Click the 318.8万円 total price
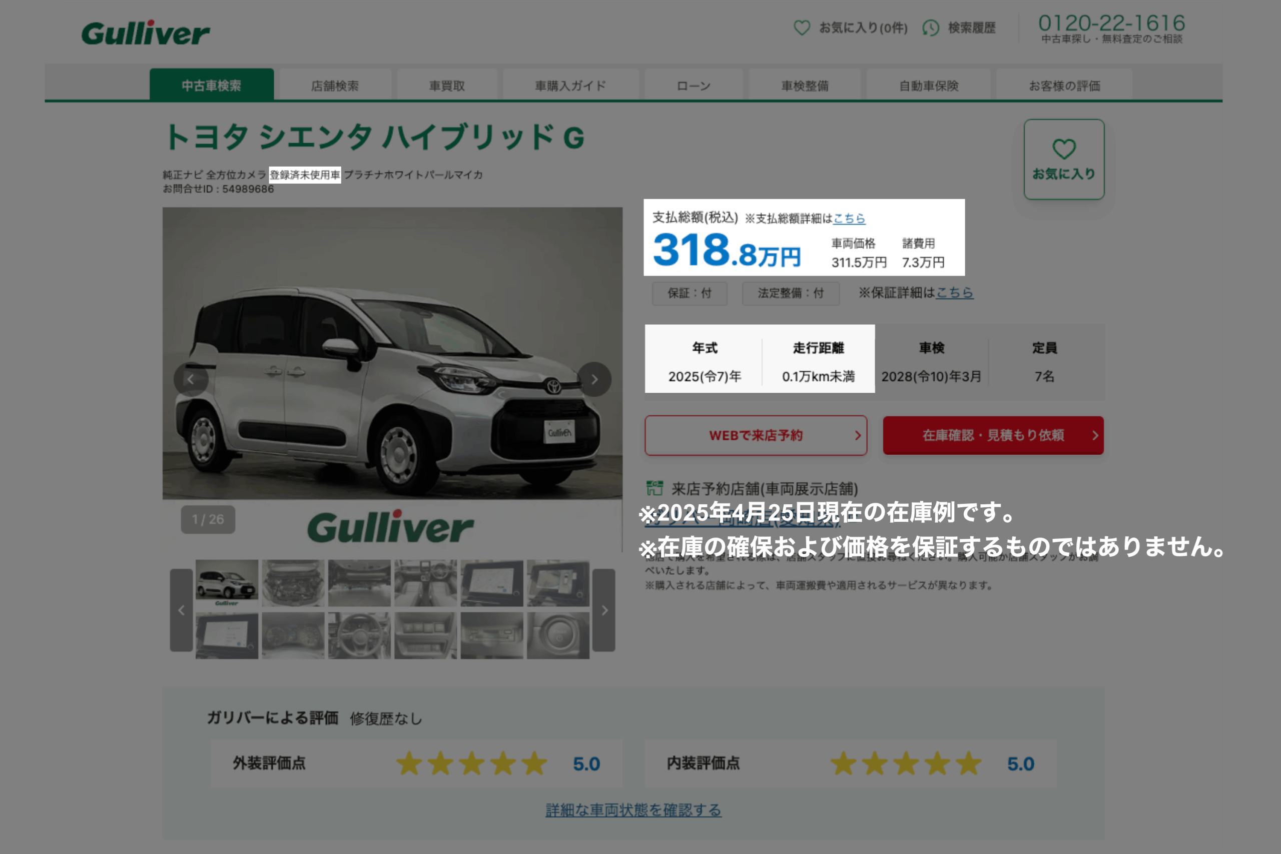 pos(727,250)
